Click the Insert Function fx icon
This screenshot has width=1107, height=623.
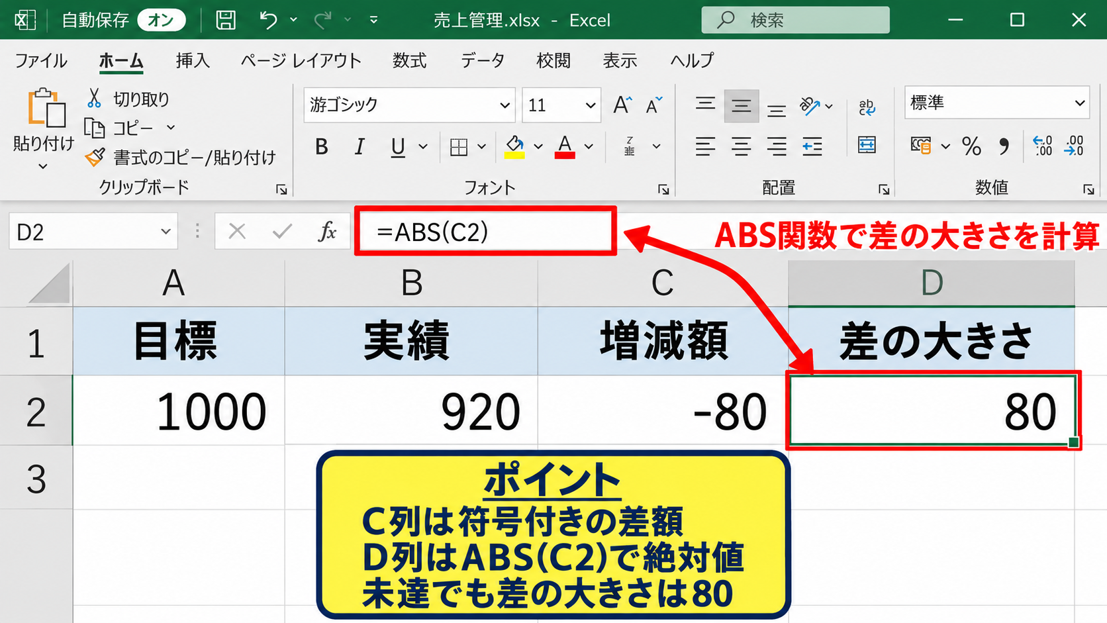(x=327, y=231)
